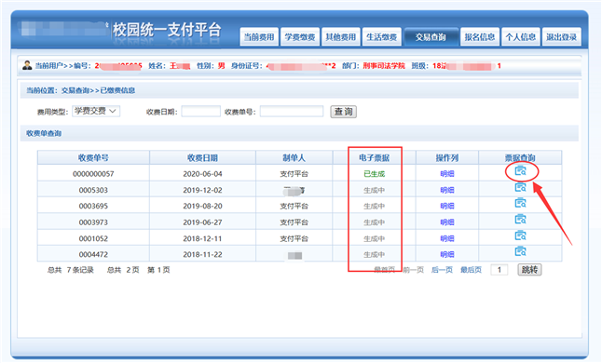Open receipt query icon for bill 0000000057
Image resolution: width=602 pixels, height=363 pixels.
click(x=520, y=171)
